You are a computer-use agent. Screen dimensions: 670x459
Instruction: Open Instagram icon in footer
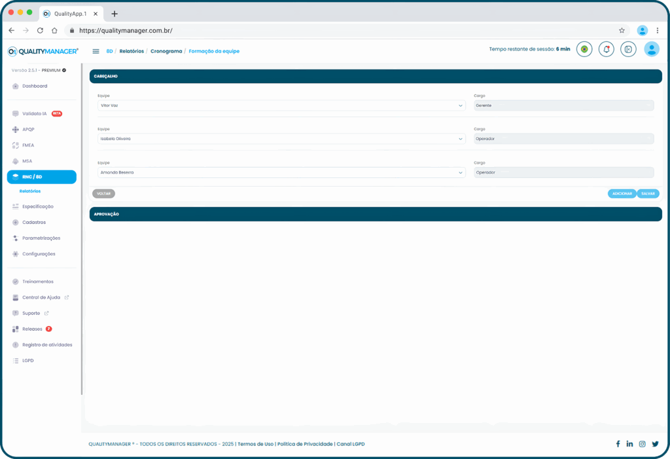(642, 444)
